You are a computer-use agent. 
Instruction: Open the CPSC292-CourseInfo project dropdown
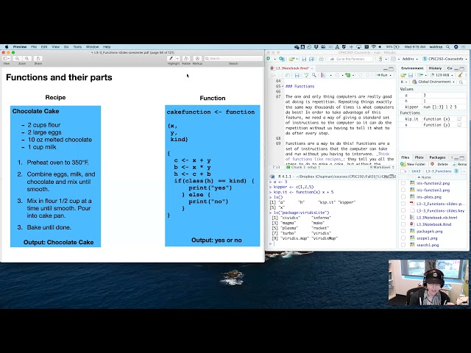click(x=445, y=59)
